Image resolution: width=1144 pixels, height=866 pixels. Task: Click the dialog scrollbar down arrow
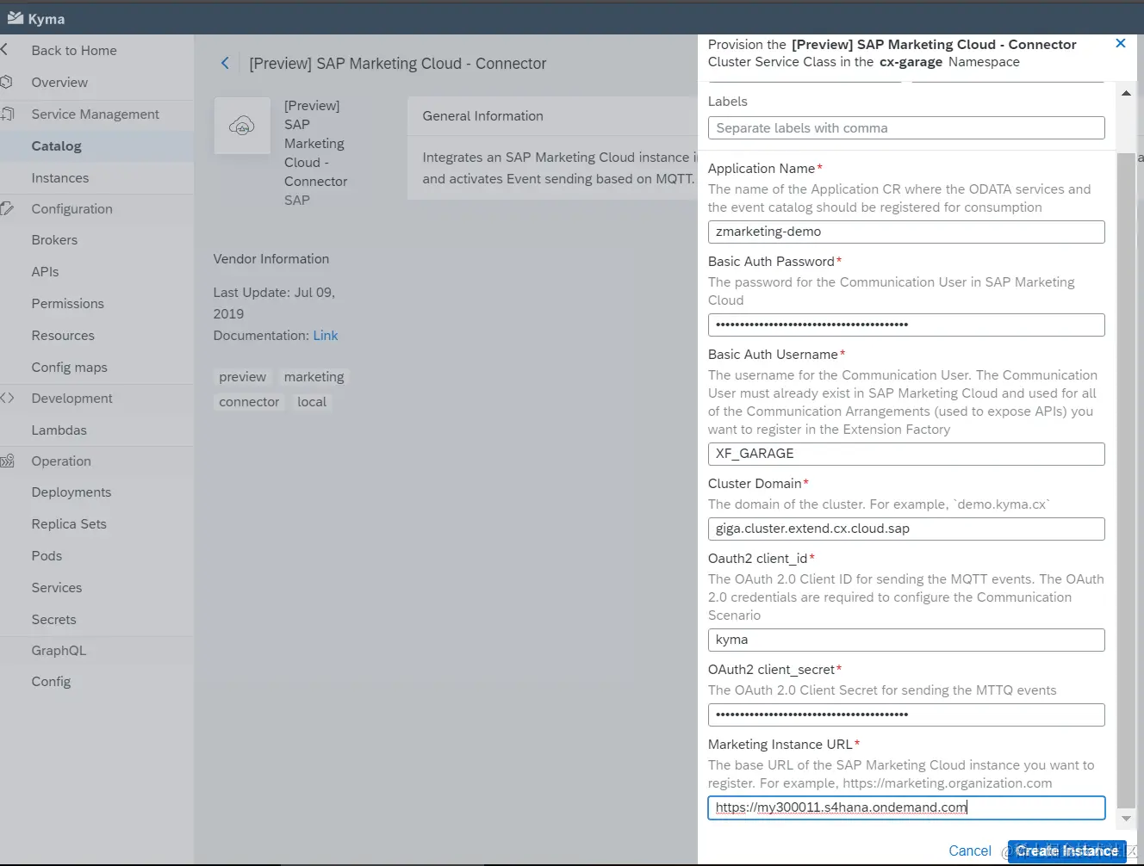coord(1126,818)
